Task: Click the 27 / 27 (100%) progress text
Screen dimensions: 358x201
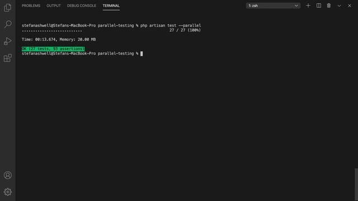Action: tap(185, 30)
